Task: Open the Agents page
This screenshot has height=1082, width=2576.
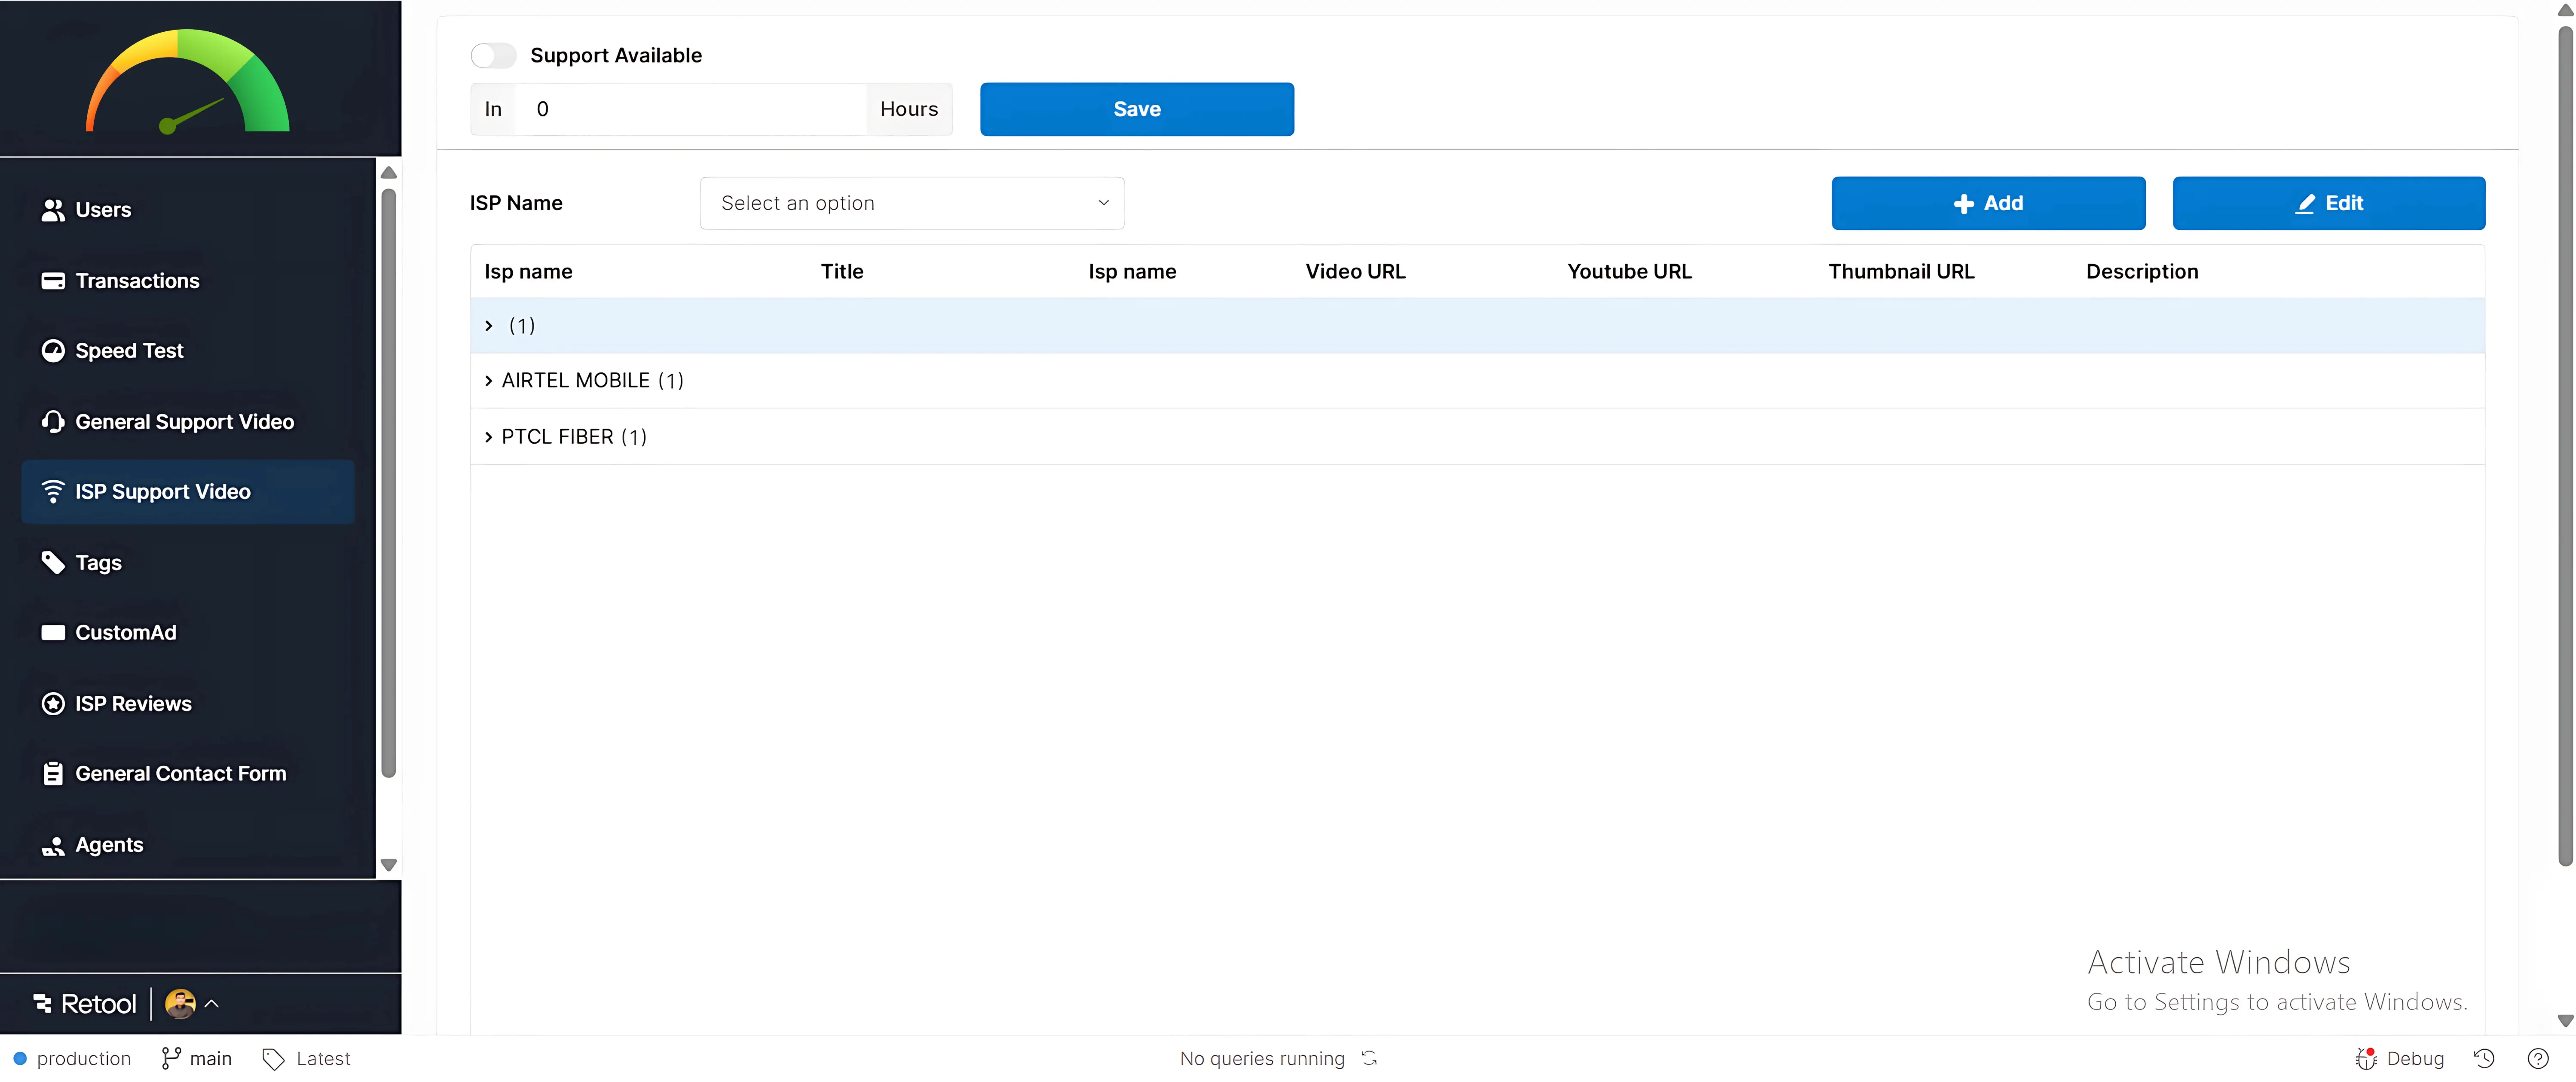Action: pos(187,845)
